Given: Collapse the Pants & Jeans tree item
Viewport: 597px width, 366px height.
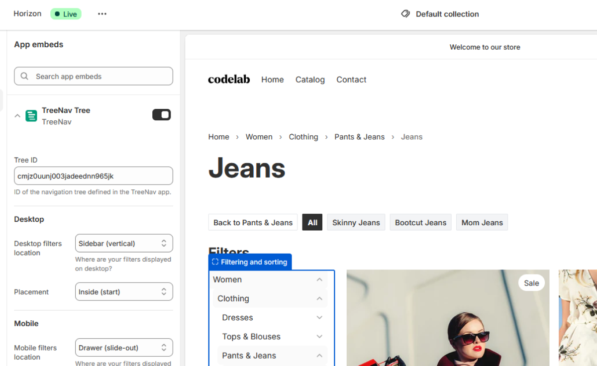Looking at the screenshot, I should tap(319, 355).
